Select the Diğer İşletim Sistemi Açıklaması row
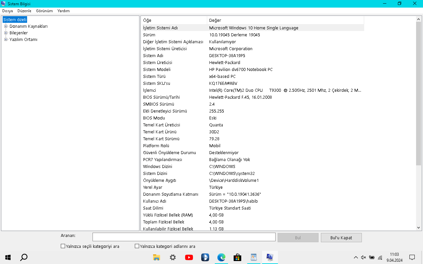Viewport: 423px width, 264px height. pyautogui.click(x=253, y=42)
